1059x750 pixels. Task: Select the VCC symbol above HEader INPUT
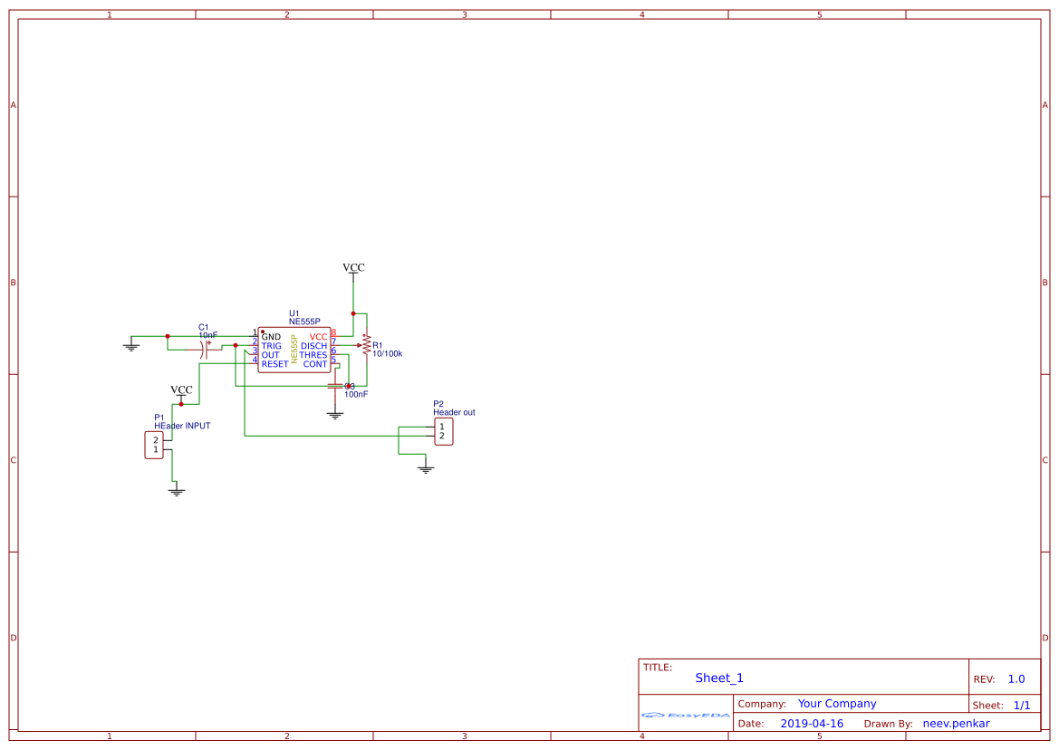point(180,390)
